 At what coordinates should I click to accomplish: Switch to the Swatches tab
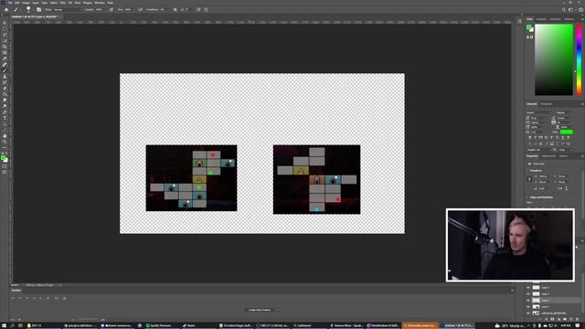(x=541, y=19)
